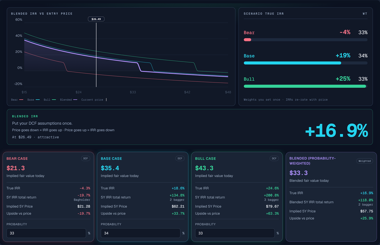
Task: Click the Base Implied 5Y Price $62.21
Action: 178,207
